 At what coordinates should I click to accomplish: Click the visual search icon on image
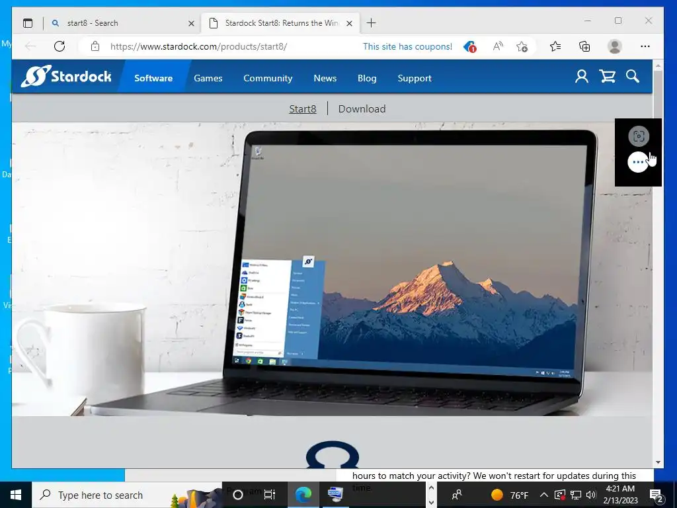[x=639, y=136]
